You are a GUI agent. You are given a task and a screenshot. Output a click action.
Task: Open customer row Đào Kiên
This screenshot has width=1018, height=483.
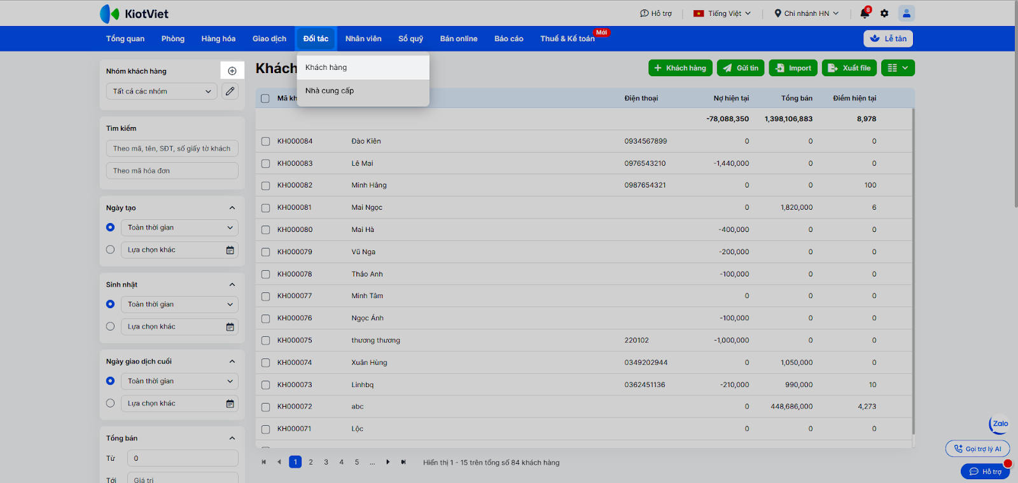[584, 142]
